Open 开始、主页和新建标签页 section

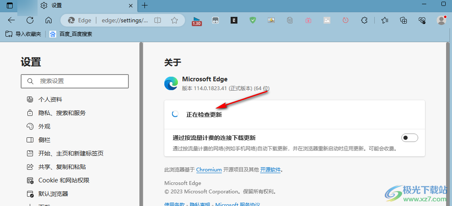click(65, 153)
